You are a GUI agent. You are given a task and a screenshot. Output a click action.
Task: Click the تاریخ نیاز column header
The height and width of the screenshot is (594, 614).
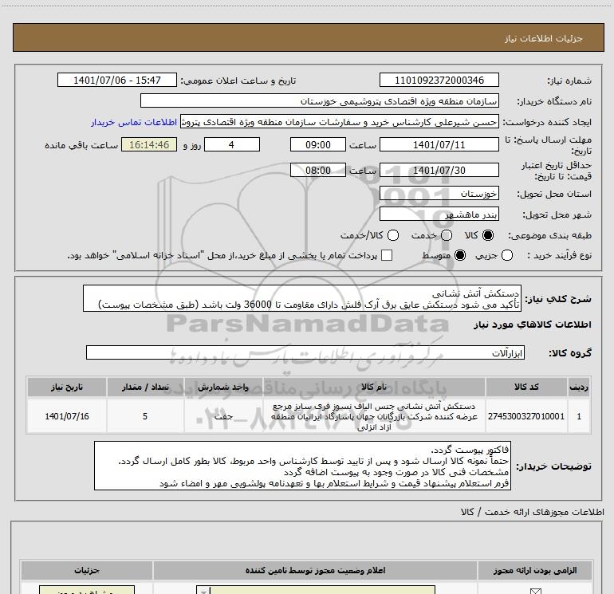click(67, 387)
